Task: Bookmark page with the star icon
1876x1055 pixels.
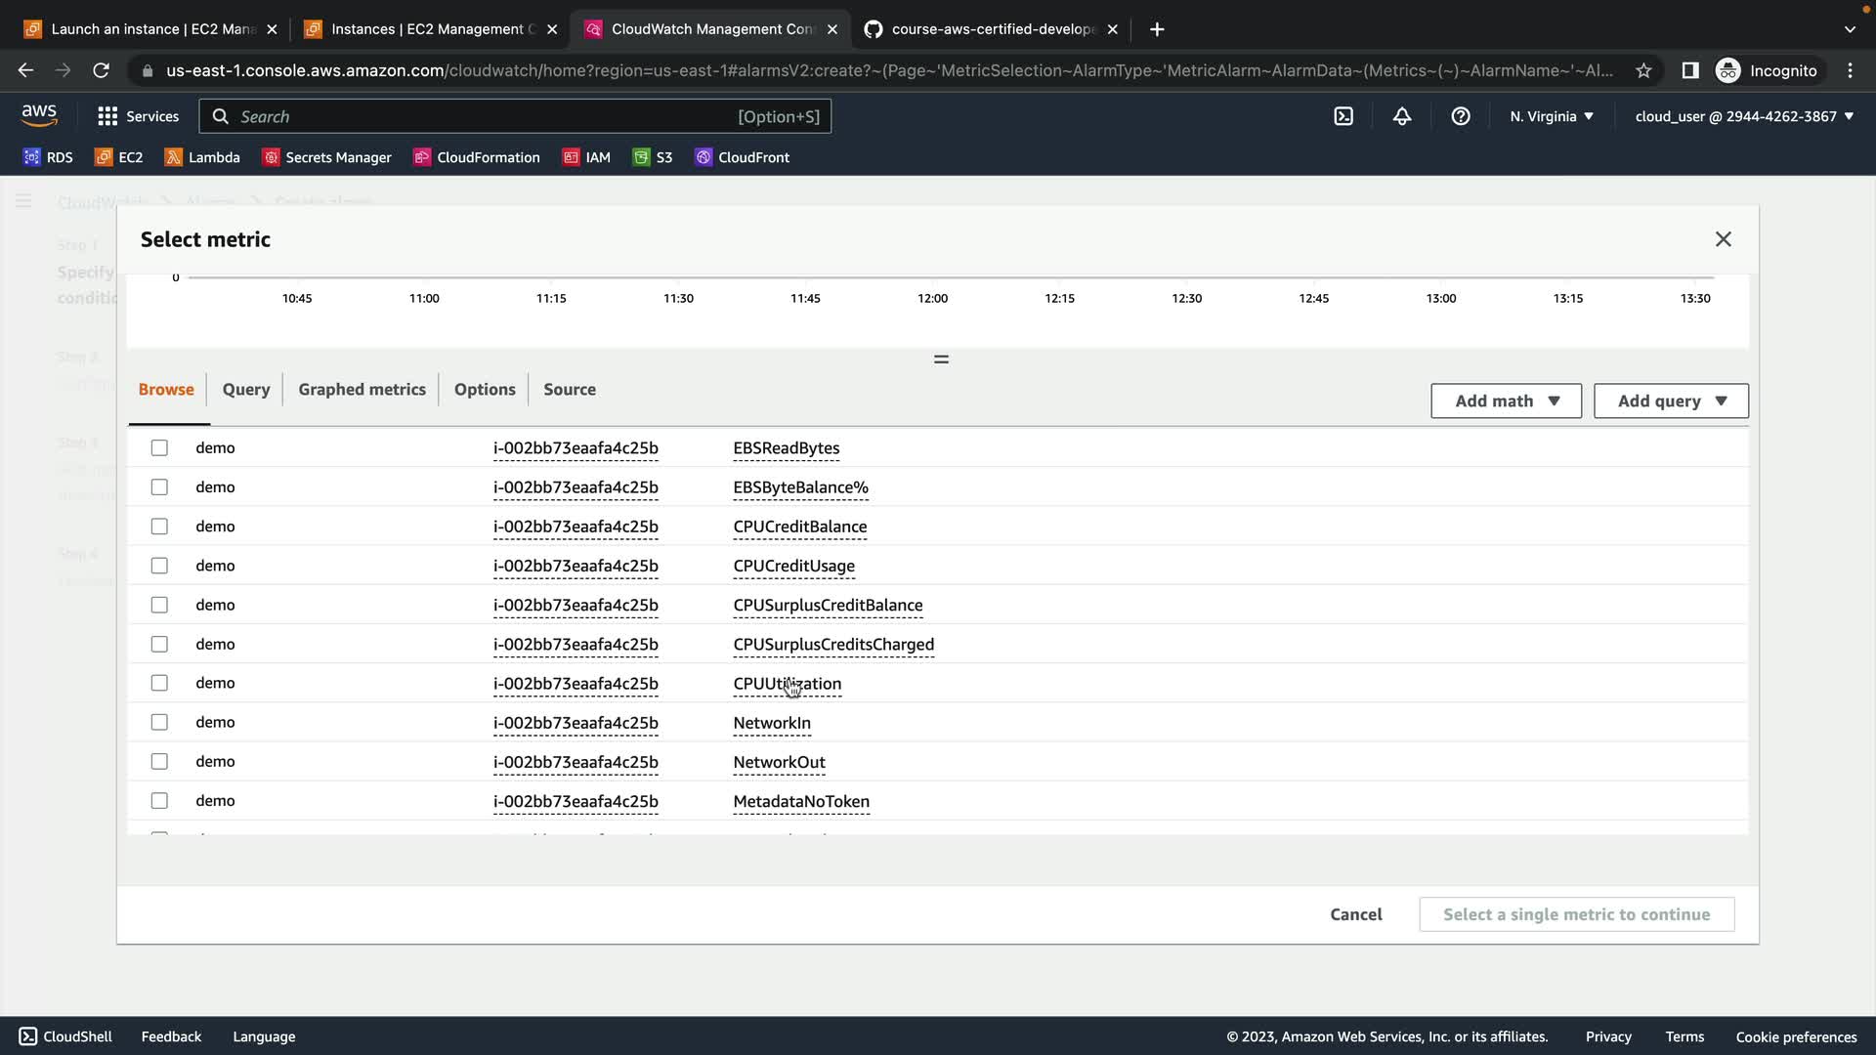Action: (x=1643, y=70)
